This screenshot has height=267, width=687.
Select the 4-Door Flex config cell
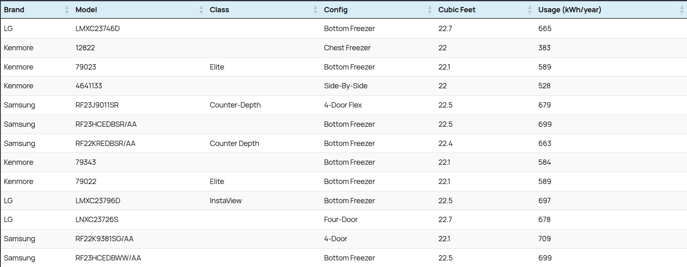(x=342, y=105)
